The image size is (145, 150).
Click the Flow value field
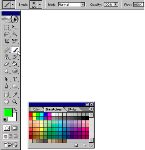click(138, 5)
